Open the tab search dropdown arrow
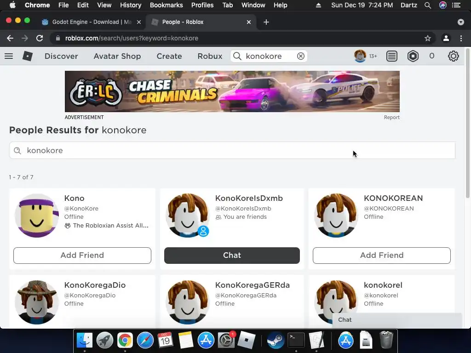The width and height of the screenshot is (471, 353). click(x=460, y=22)
